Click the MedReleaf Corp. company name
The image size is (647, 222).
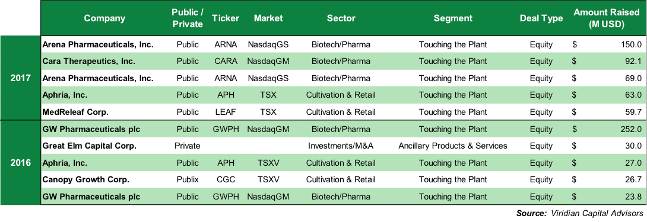click(x=75, y=112)
